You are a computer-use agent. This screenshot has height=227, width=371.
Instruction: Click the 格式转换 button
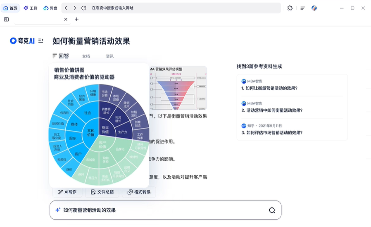(x=139, y=192)
